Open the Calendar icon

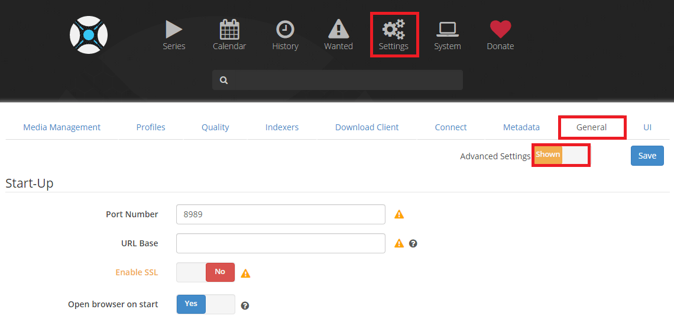[229, 30]
